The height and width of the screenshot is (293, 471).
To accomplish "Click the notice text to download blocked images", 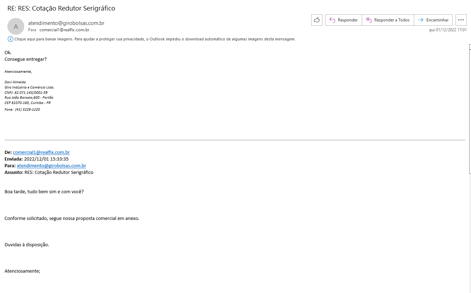I will coord(155,39).
